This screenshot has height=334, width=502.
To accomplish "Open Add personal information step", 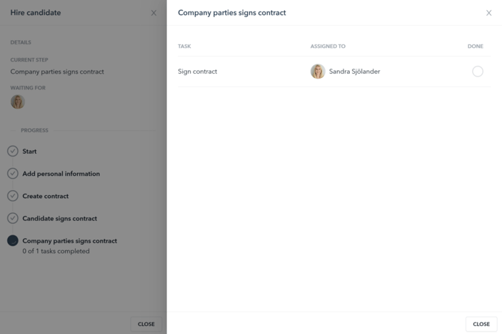I will point(61,174).
